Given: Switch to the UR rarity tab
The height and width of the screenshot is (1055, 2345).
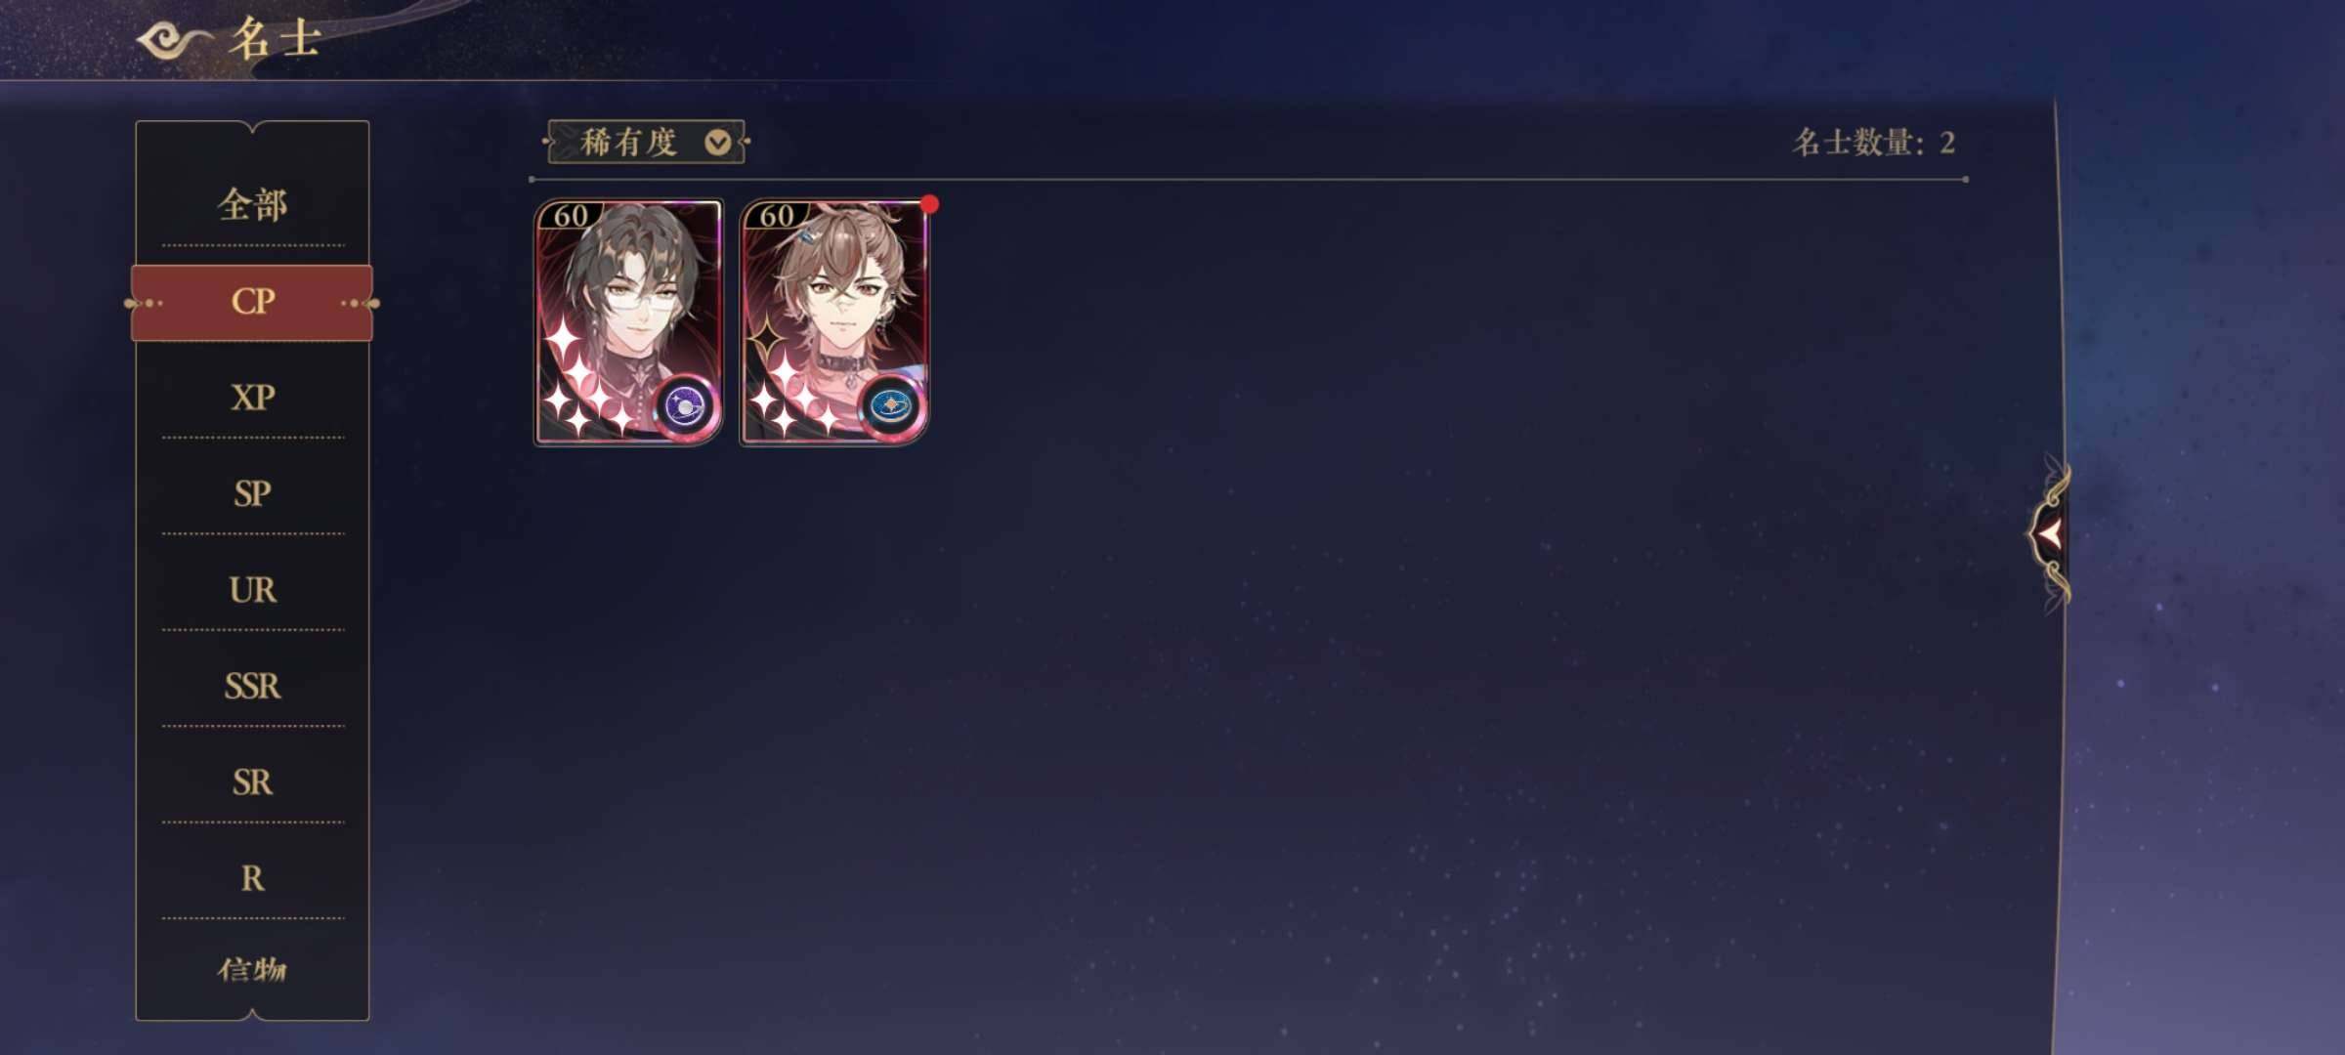Looking at the screenshot, I should 252,590.
